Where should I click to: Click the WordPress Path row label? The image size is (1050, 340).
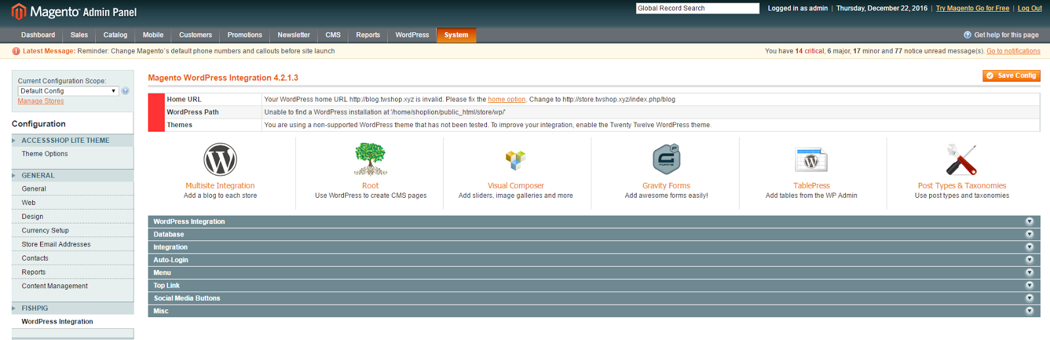pyautogui.click(x=193, y=112)
